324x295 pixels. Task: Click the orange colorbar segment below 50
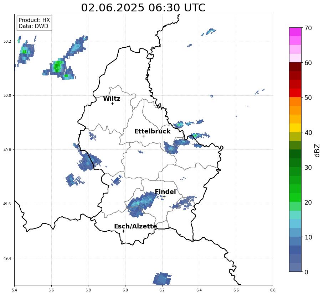(295, 101)
